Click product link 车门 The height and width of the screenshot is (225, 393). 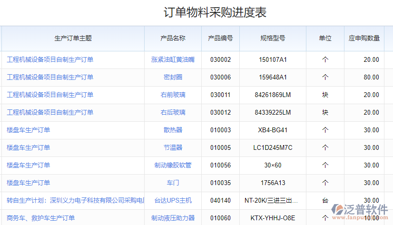pos(173,183)
